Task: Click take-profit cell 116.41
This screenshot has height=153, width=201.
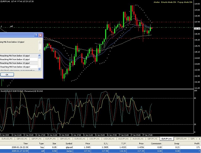Action: coord(123,151)
